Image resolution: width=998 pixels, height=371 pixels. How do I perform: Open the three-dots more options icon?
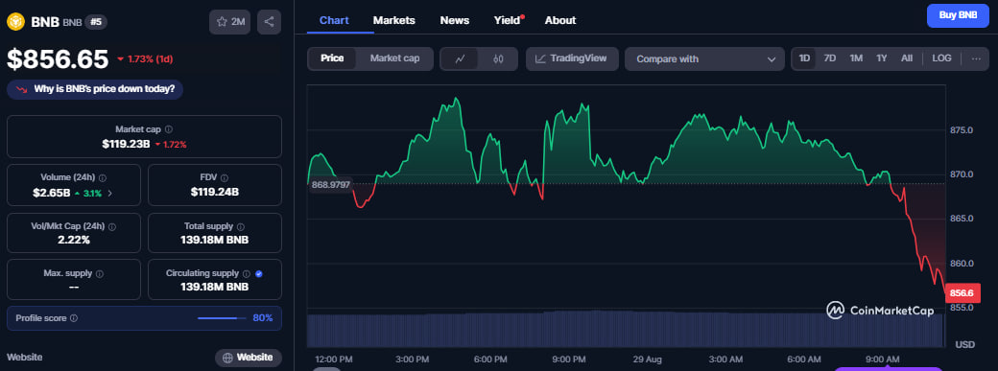[976, 58]
